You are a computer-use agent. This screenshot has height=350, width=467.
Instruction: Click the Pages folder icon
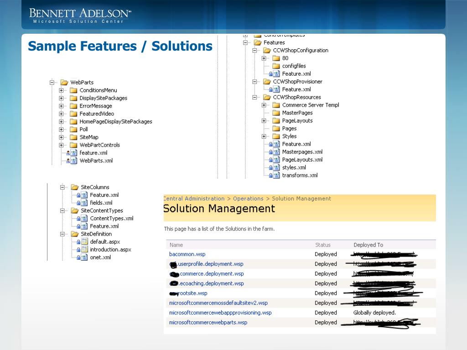click(276, 128)
